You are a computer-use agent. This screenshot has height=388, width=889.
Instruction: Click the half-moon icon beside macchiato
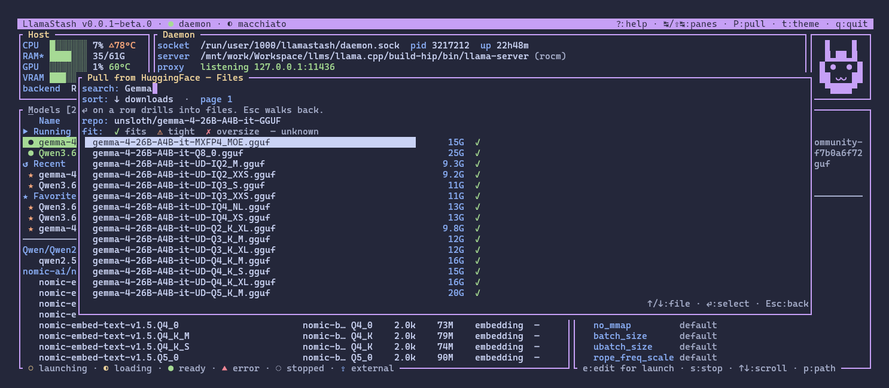(230, 25)
